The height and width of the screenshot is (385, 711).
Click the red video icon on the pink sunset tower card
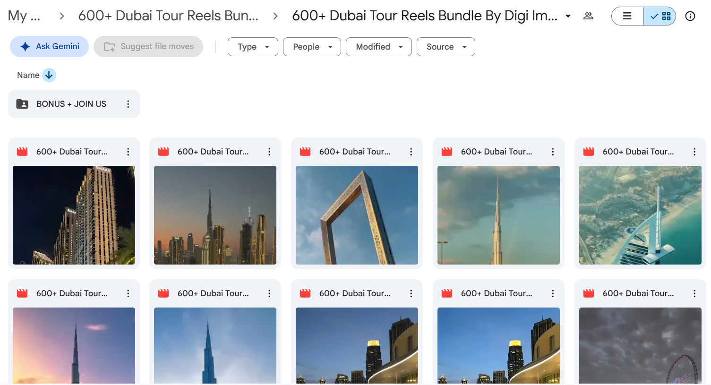[x=22, y=293]
